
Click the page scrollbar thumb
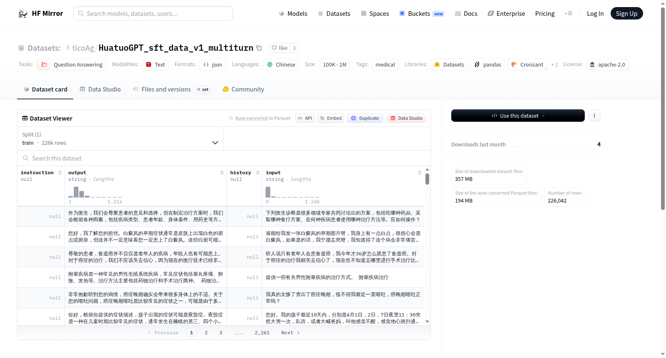[663, 108]
